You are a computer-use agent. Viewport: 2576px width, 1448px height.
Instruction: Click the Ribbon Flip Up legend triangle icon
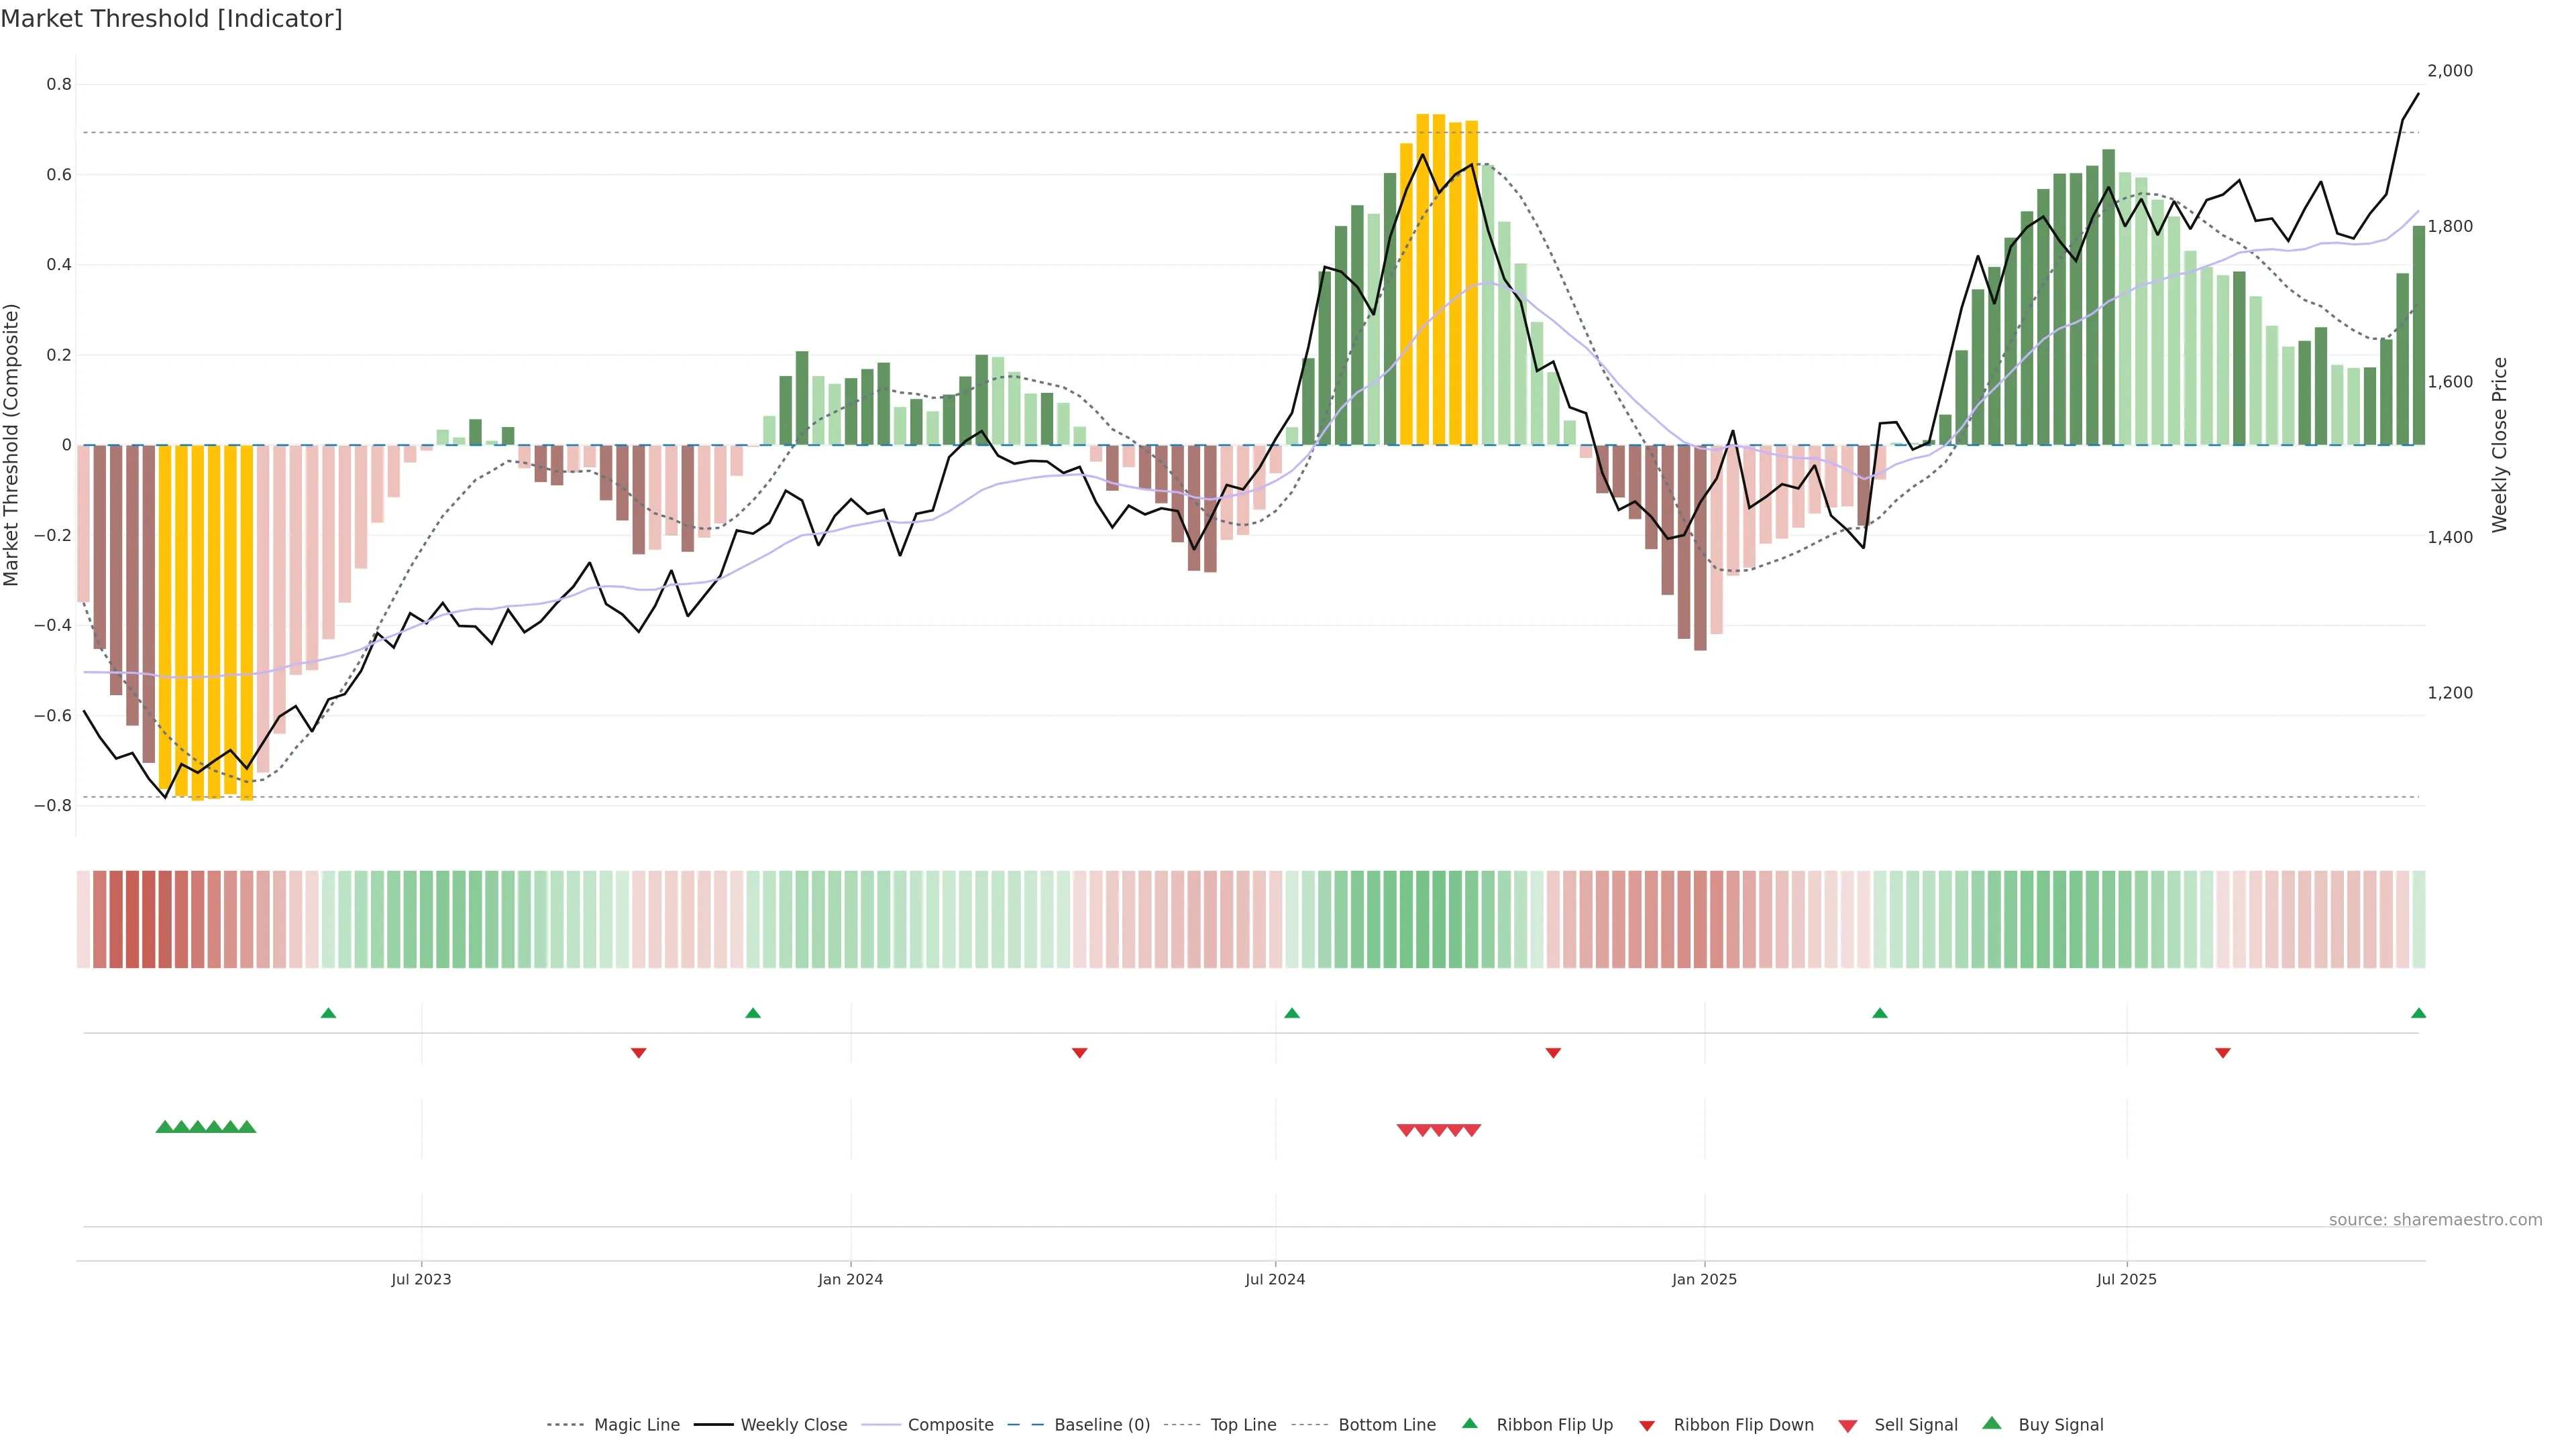coord(1469,1423)
